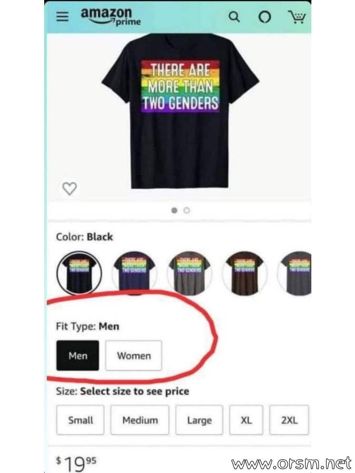Select the first image dot indicator
The height and width of the screenshot is (473, 355).
point(174,210)
